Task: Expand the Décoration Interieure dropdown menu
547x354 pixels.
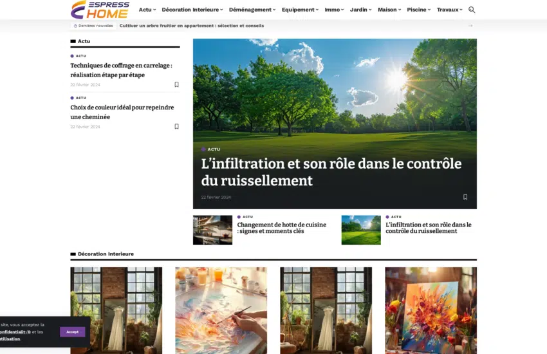Action: [192, 10]
